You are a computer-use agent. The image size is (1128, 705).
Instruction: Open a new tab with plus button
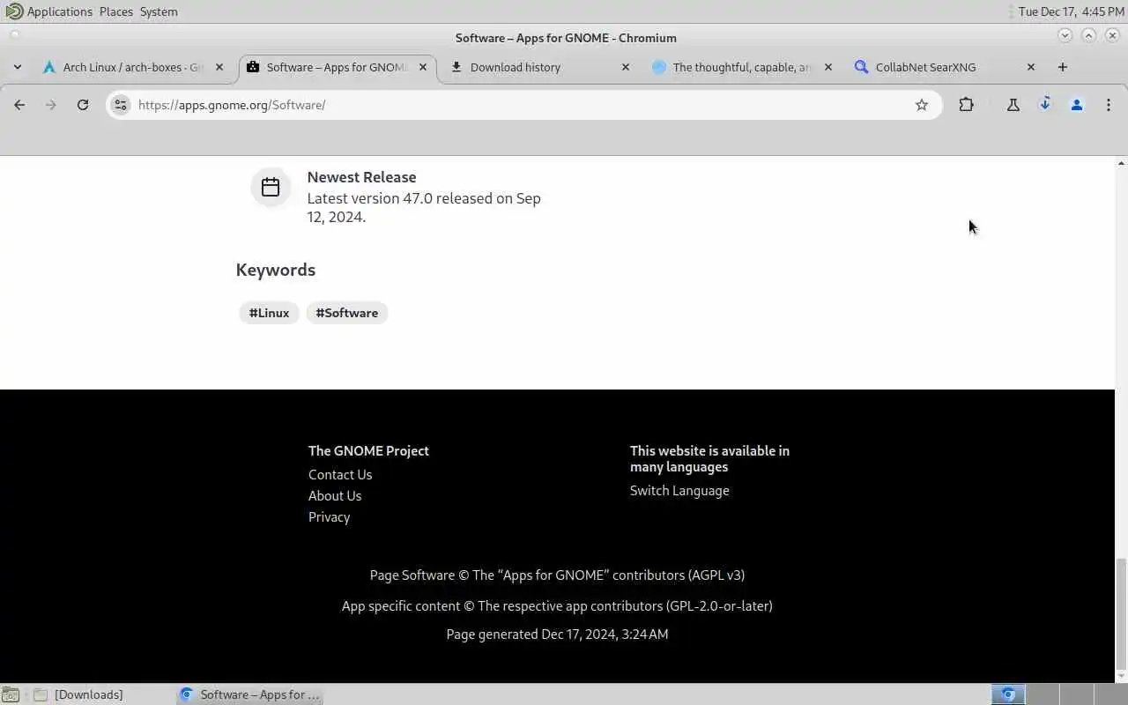(x=1063, y=67)
